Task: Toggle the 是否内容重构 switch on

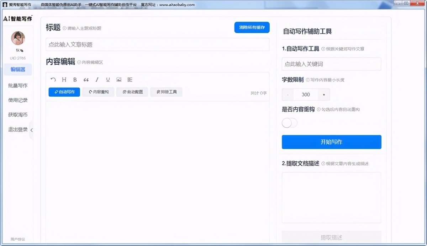Action: point(289,123)
